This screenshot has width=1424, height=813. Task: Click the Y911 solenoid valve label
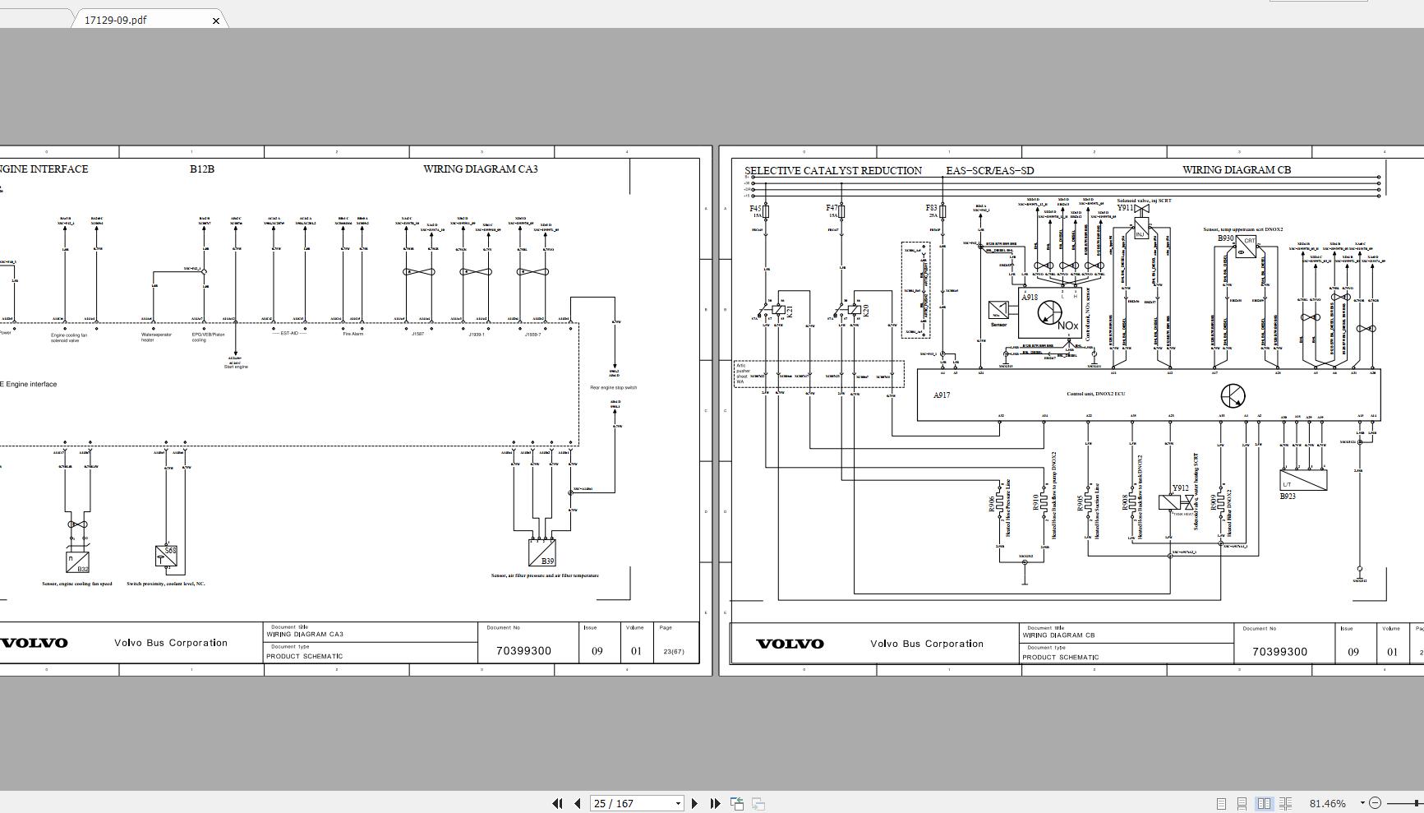[x=1125, y=209]
